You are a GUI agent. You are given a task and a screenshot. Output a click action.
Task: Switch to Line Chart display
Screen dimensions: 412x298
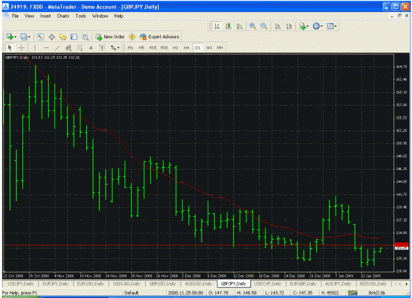pos(239,26)
